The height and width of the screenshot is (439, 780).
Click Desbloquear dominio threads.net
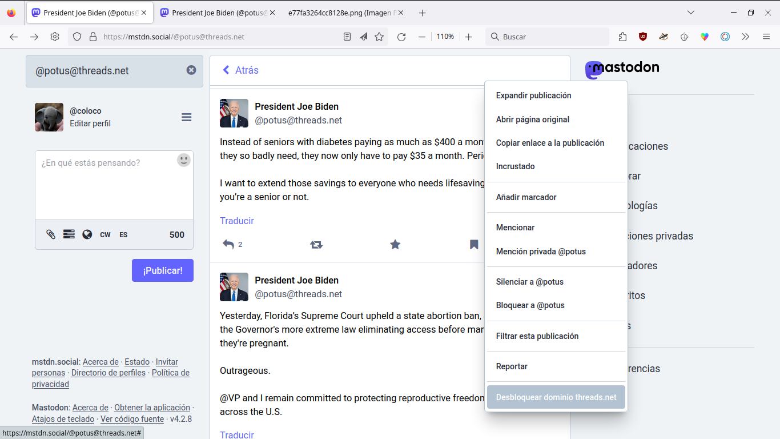point(556,397)
